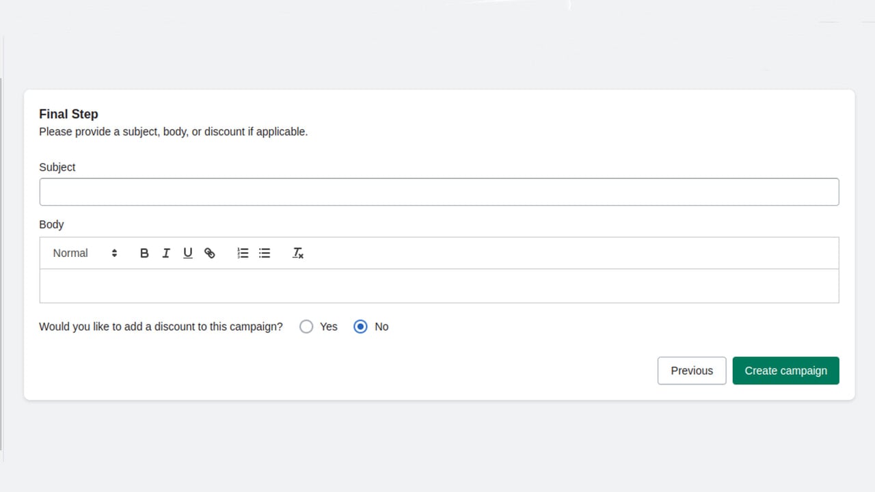Click the Final Step heading
Image resolution: width=875 pixels, height=492 pixels.
coord(68,114)
